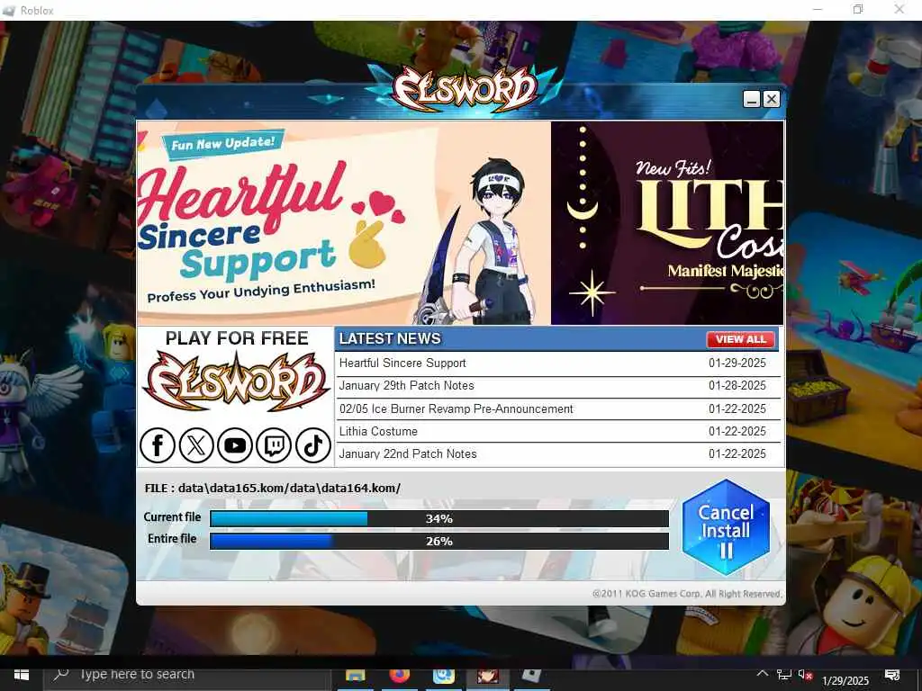
Task: Click the 01-28-2025 news date
Action: (x=737, y=385)
